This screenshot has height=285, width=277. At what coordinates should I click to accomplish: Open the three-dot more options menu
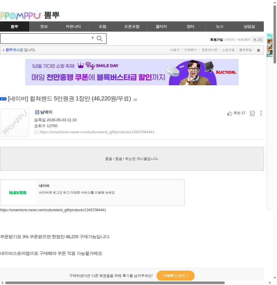pyautogui.click(x=261, y=113)
